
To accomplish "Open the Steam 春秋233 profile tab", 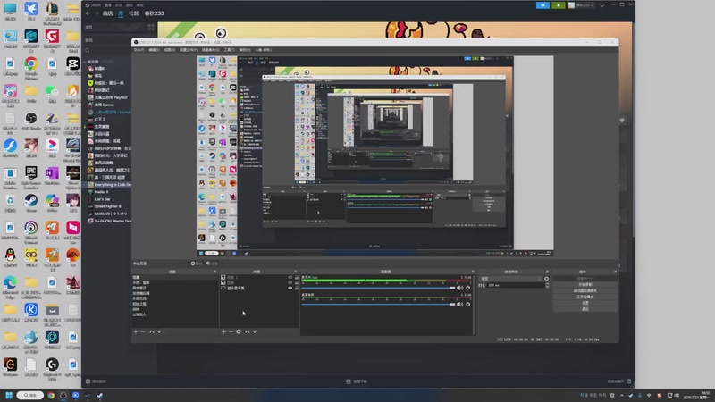I will point(154,13).
